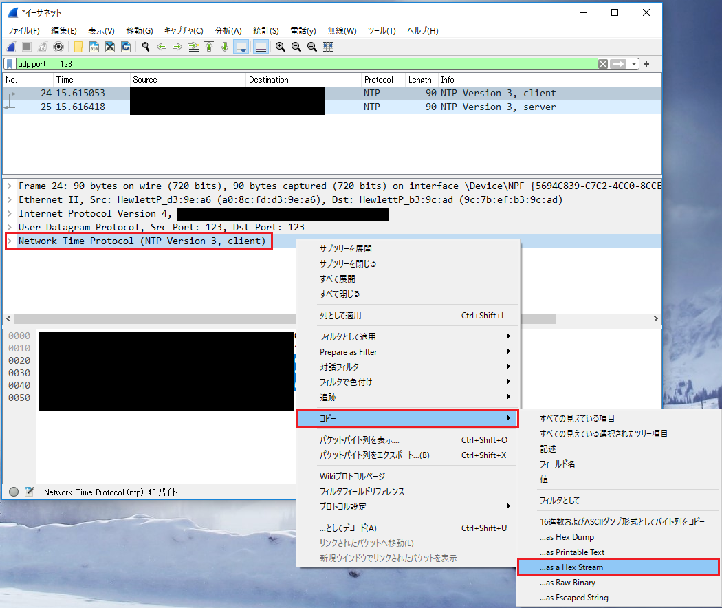Expand the Ethernet II tree node
This screenshot has width=722, height=608.
click(9, 200)
